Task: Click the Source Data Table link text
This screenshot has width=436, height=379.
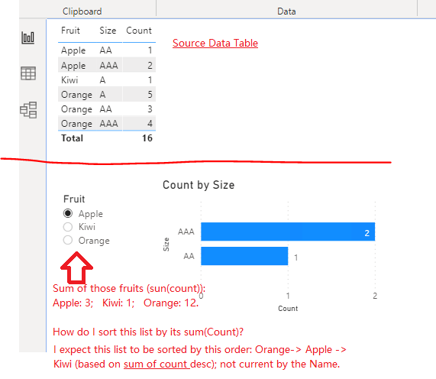Action: [215, 43]
